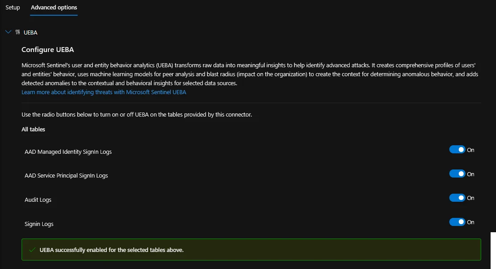Click the green success checkmark icon

[x=32, y=250]
